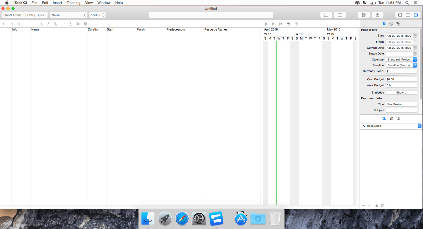This screenshot has width=423, height=229.
Task: Expand the Gantt timescale with the outward arrows icon
Action: [x=267, y=24]
